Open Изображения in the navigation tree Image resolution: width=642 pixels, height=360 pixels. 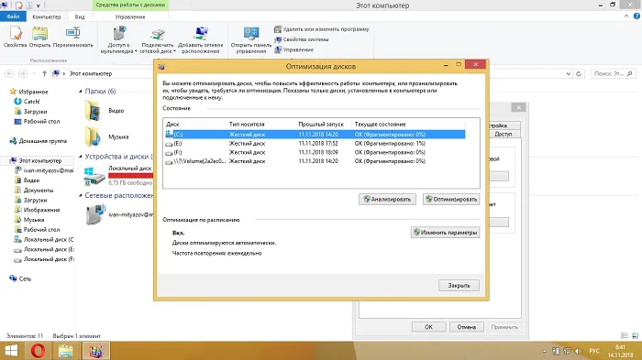[x=41, y=210]
